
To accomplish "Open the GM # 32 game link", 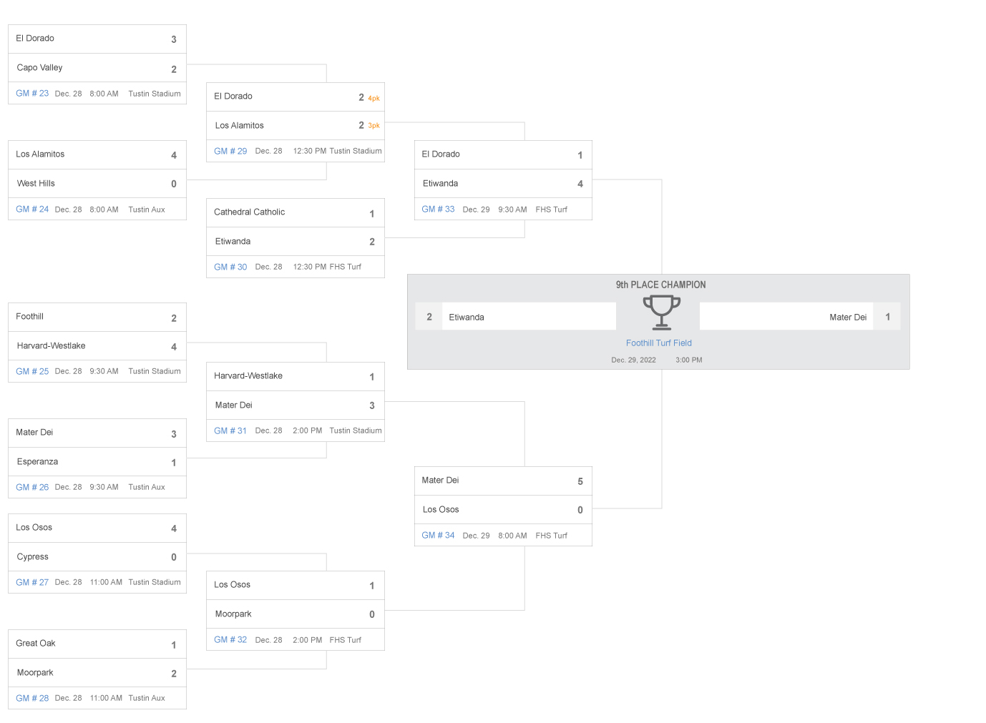I will tap(230, 640).
